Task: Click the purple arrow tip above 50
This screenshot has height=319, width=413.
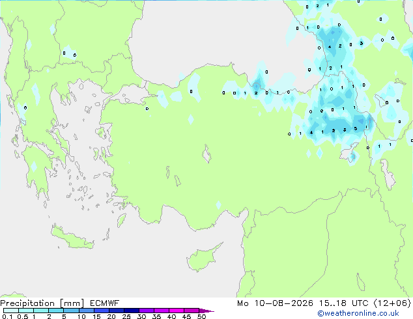Action: [206, 311]
